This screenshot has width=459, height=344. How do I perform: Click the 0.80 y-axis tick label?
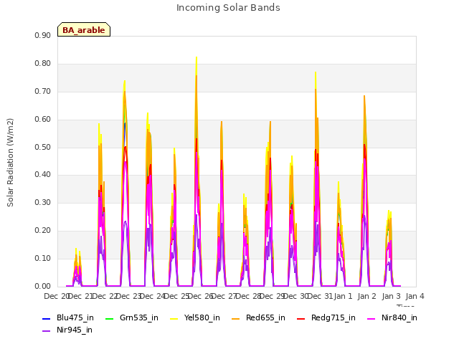coord(42,64)
